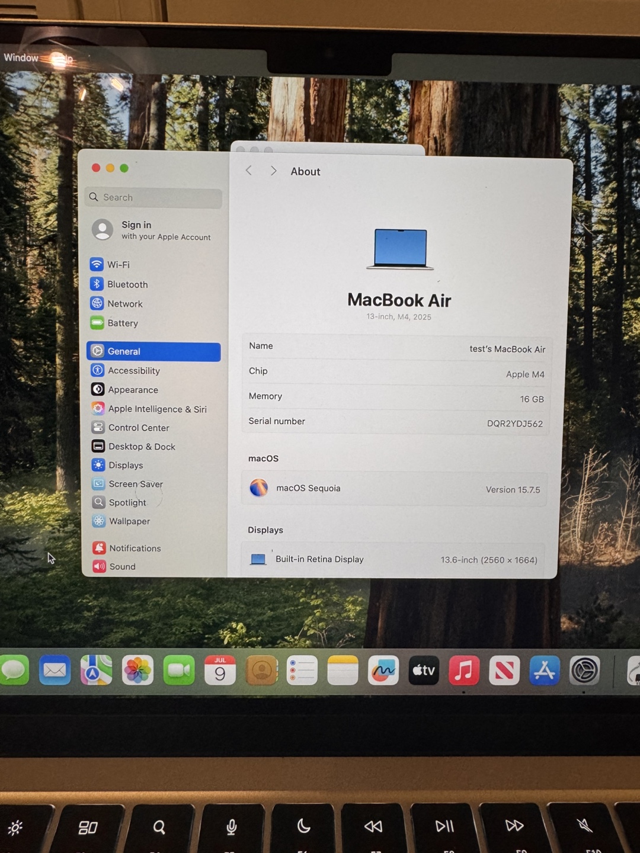
Task: Launch Photos from the Dock
Action: click(137, 671)
